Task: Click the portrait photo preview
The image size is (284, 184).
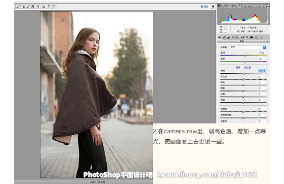Action: pos(97,94)
